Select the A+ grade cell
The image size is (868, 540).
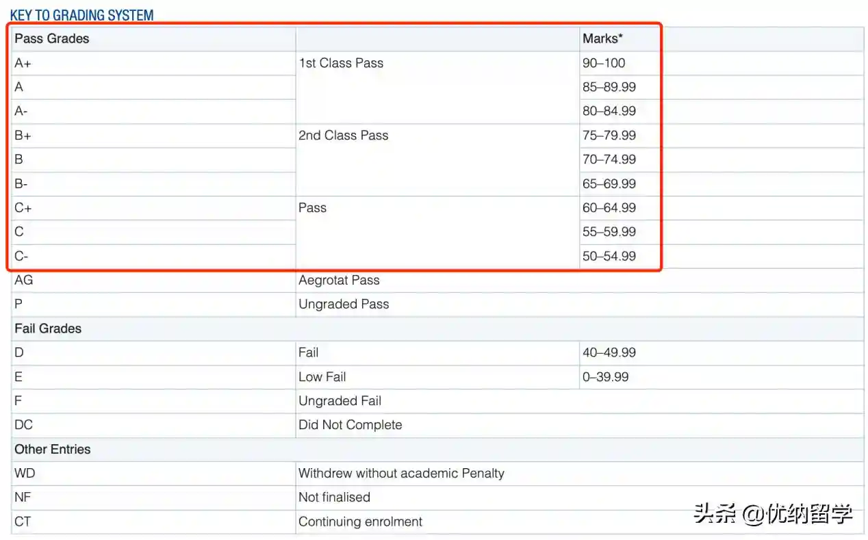(x=23, y=63)
